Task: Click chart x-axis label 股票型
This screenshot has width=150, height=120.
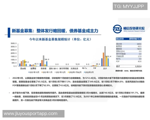Action: pos(33,68)
